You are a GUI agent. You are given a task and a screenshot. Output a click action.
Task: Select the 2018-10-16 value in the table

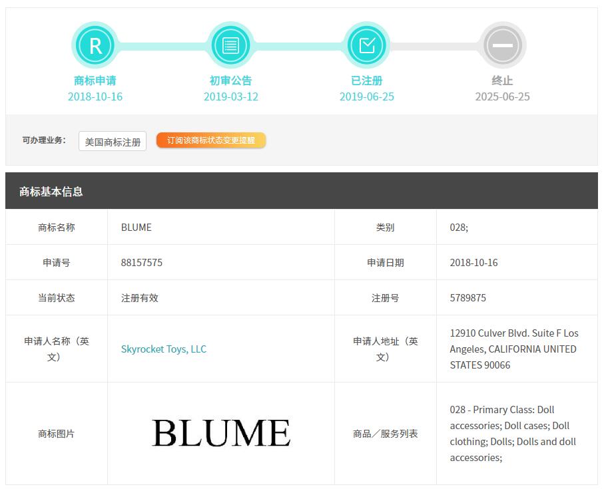[473, 263]
